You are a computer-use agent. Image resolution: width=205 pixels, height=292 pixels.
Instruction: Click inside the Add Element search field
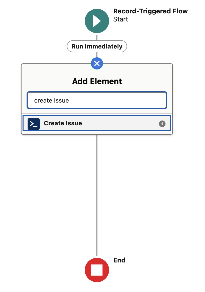[97, 100]
